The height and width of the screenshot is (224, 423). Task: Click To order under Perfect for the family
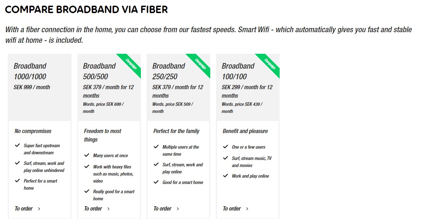(162, 209)
